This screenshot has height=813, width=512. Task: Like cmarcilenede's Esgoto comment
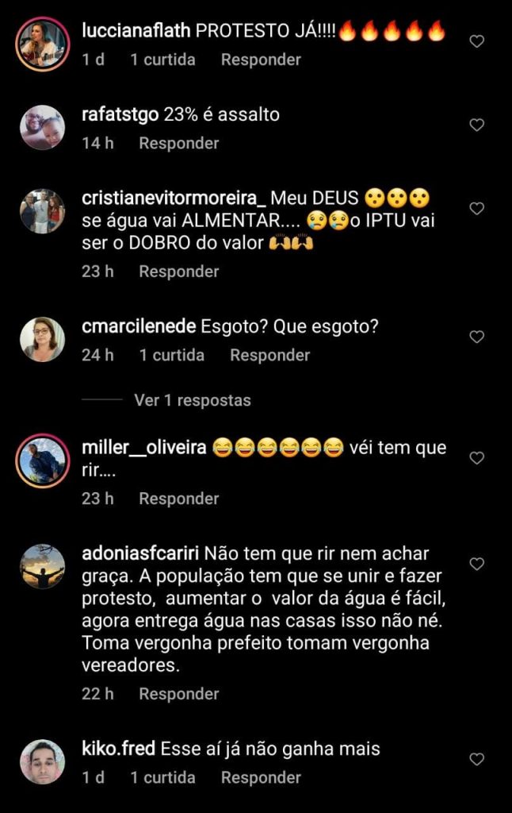point(476,337)
